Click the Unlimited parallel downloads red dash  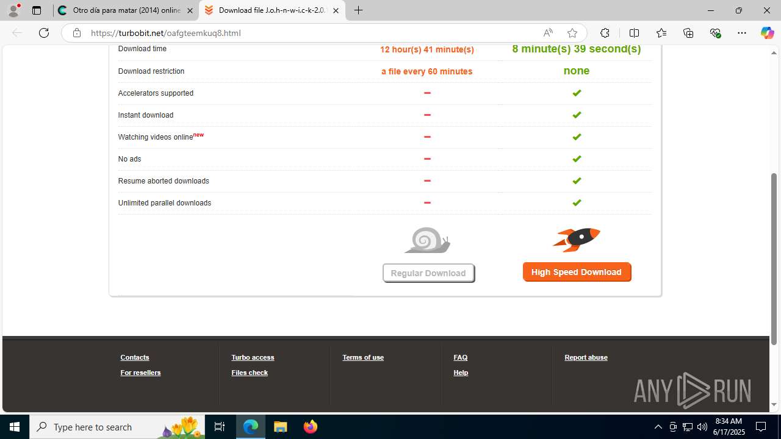(427, 202)
